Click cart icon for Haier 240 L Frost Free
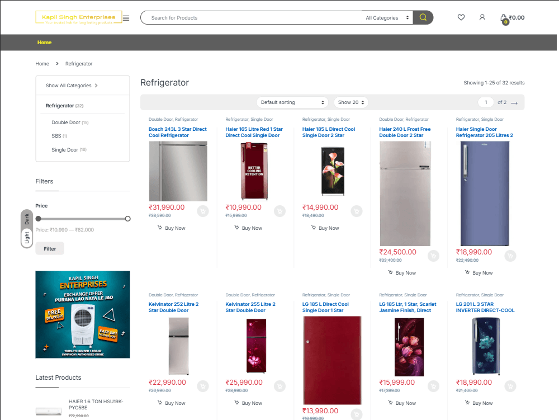The image size is (559, 420). (433, 256)
